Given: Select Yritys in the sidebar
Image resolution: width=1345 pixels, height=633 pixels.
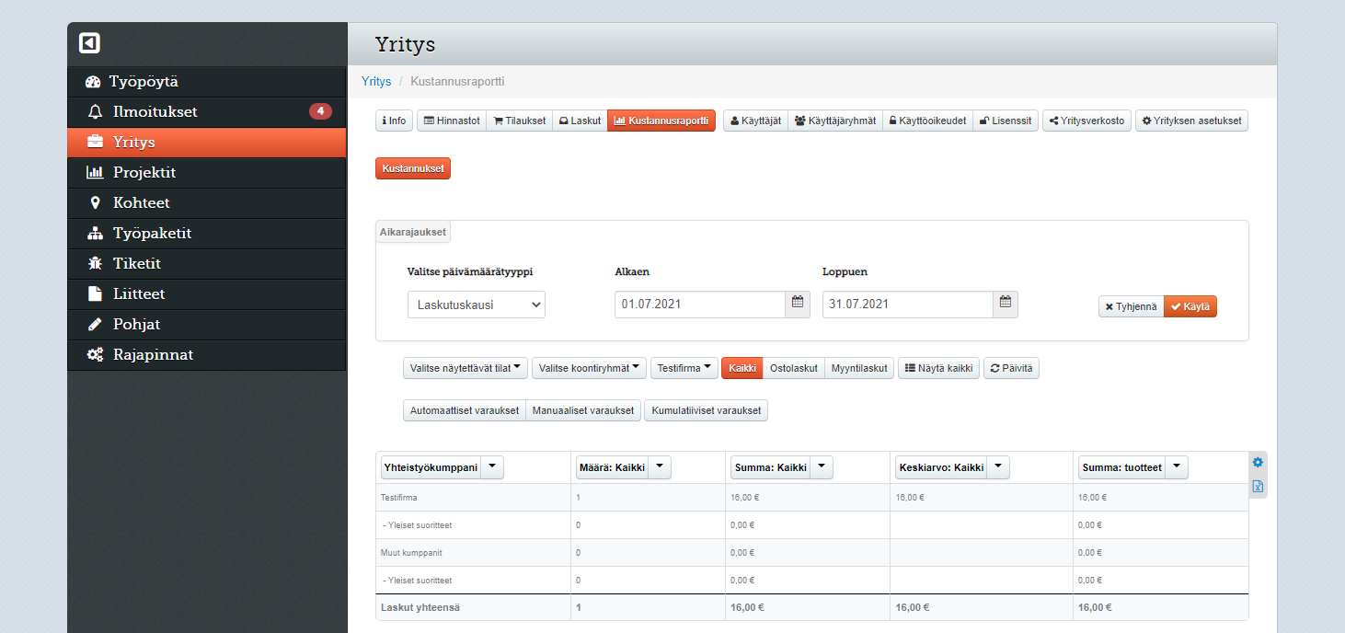Looking at the screenshot, I should click(x=207, y=143).
